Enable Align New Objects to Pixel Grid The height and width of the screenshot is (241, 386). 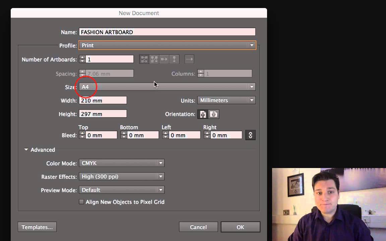pos(81,202)
